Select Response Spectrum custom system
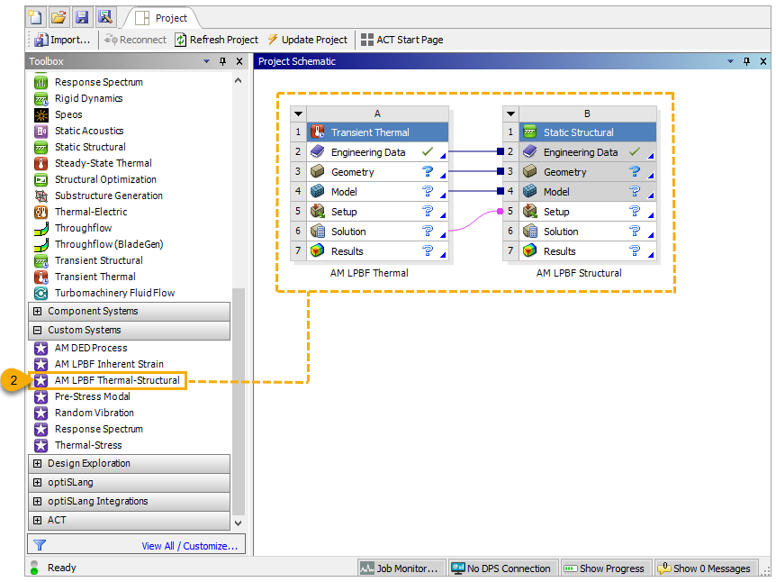776x582 pixels. point(89,430)
